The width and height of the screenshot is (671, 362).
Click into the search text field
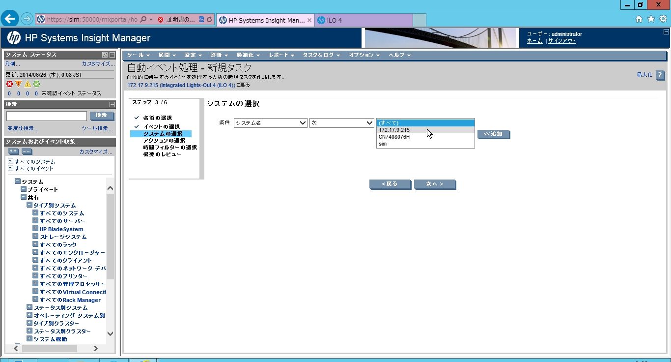point(47,116)
